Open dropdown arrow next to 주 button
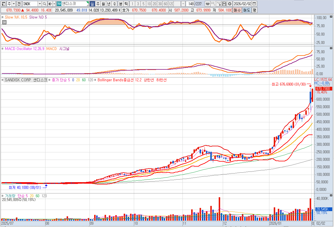The image size is (334, 227). click(14, 4)
